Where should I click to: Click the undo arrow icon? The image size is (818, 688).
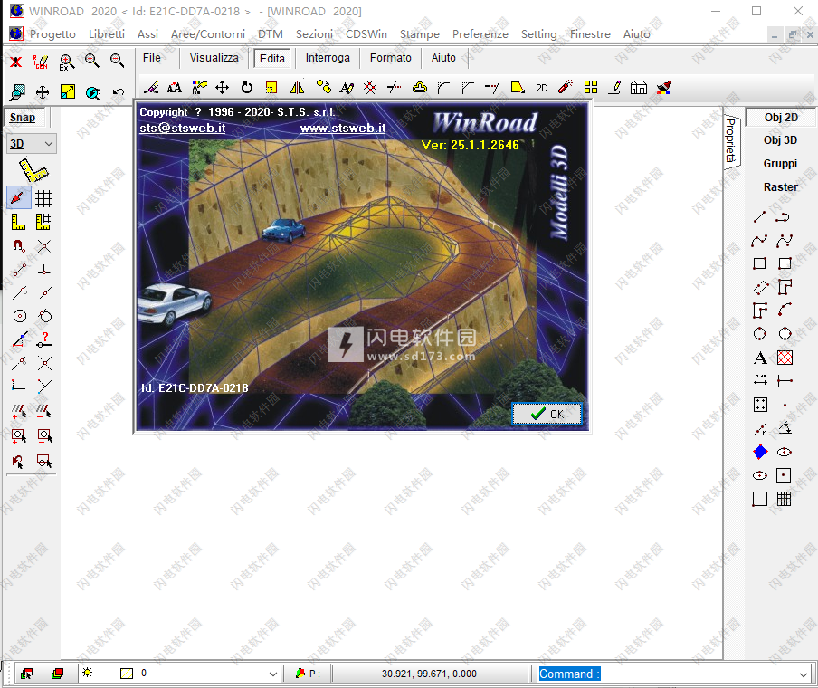(119, 92)
